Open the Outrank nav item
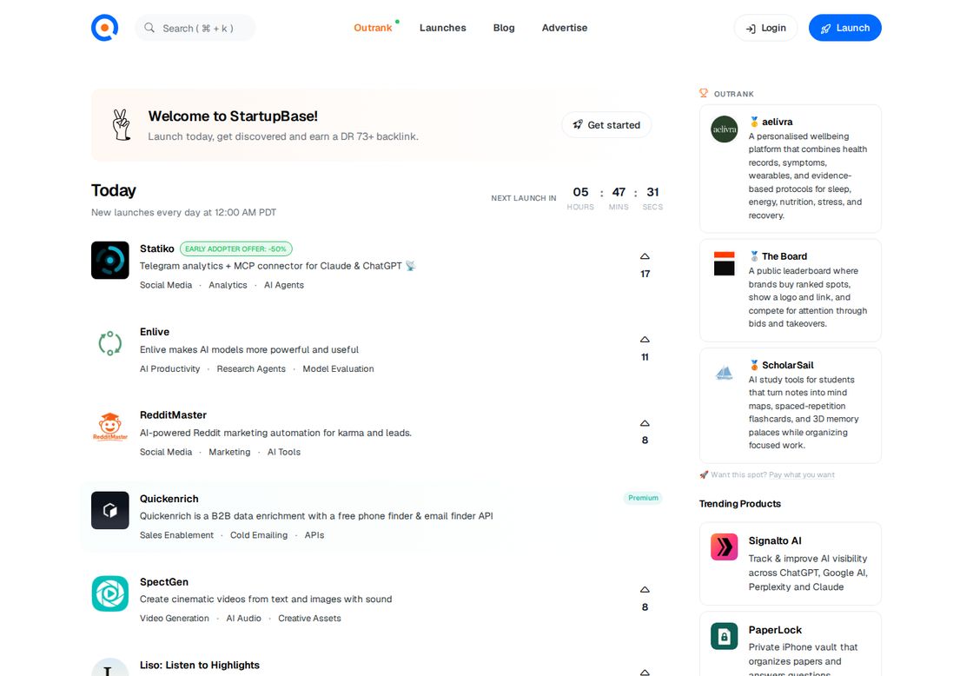Screen dimensions: 973x676 coord(373,28)
